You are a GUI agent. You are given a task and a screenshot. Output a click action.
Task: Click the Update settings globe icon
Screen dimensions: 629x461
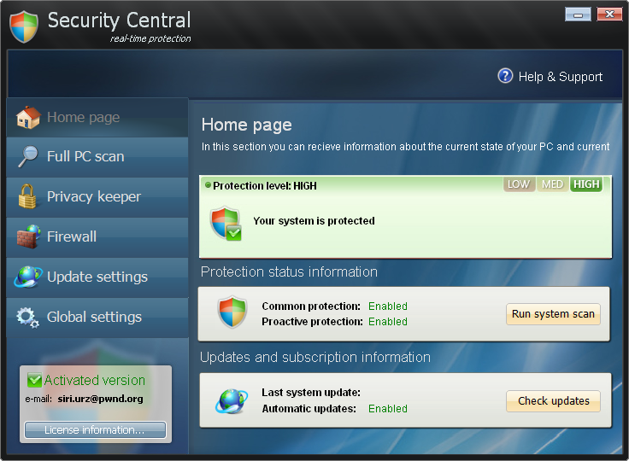click(x=27, y=277)
